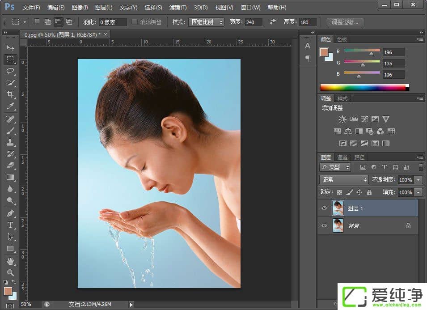
Task: Select the Healing Brush tool
Action: (x=10, y=119)
